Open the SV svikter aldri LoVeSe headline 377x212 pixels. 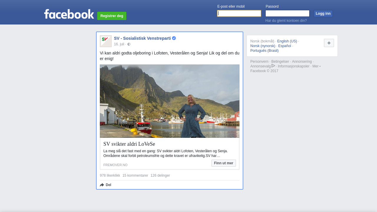[x=129, y=144]
